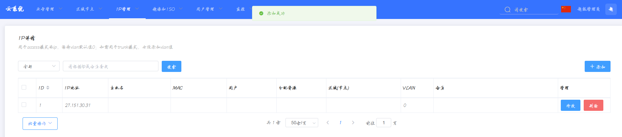Open the 全部 filter dropdown
Image resolution: width=622 pixels, height=137 pixels.
pyautogui.click(x=39, y=66)
